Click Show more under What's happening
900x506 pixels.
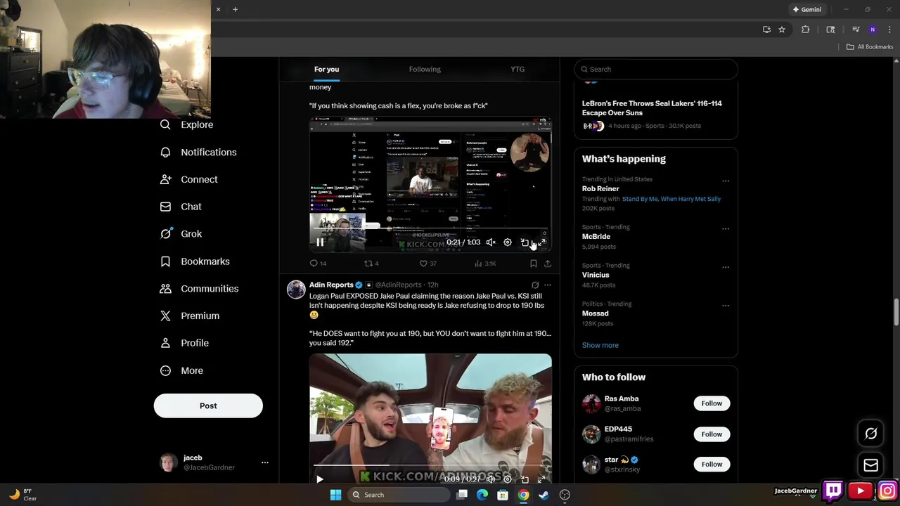[x=600, y=345]
